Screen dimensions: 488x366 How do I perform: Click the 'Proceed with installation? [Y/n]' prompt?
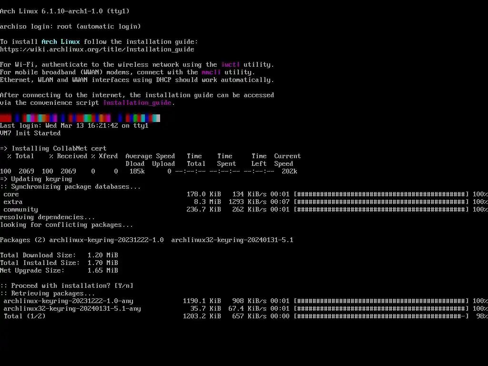[x=67, y=286]
